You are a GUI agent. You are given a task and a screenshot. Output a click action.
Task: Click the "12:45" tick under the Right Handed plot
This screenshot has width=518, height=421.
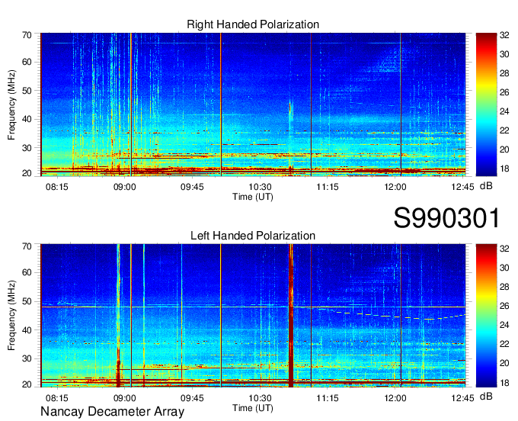click(462, 187)
